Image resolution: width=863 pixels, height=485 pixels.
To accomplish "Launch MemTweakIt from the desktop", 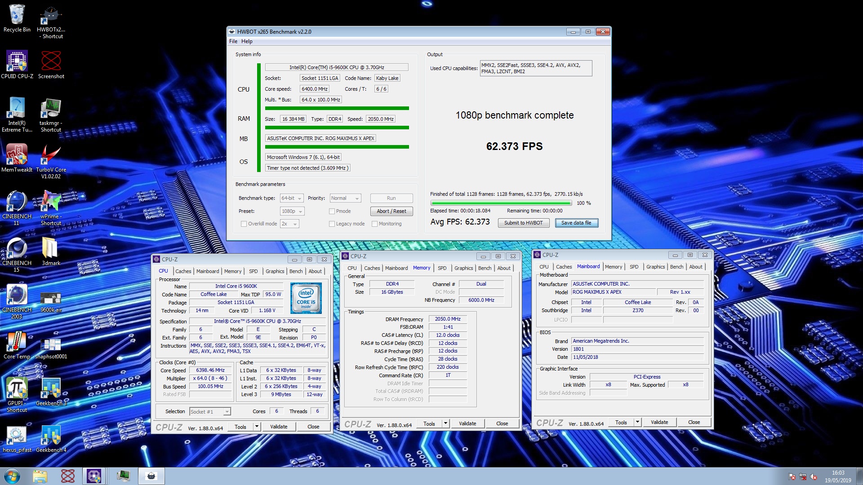I will [x=17, y=158].
